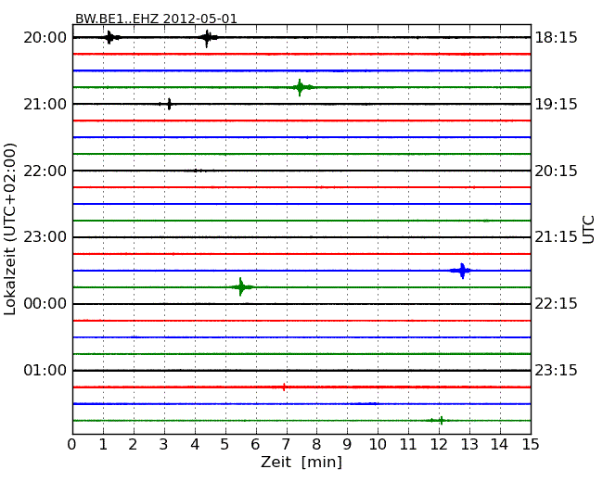The width and height of the screenshot is (603, 482).
Task: Click the x-axis tick label 4
Action: click(195, 445)
